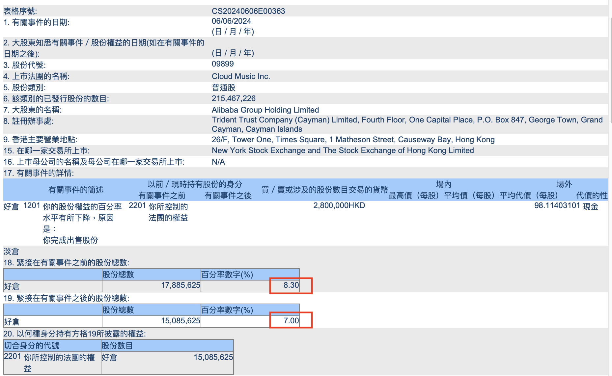Click the "15. 在哪一家交易所上市:" label

[x=46, y=151]
